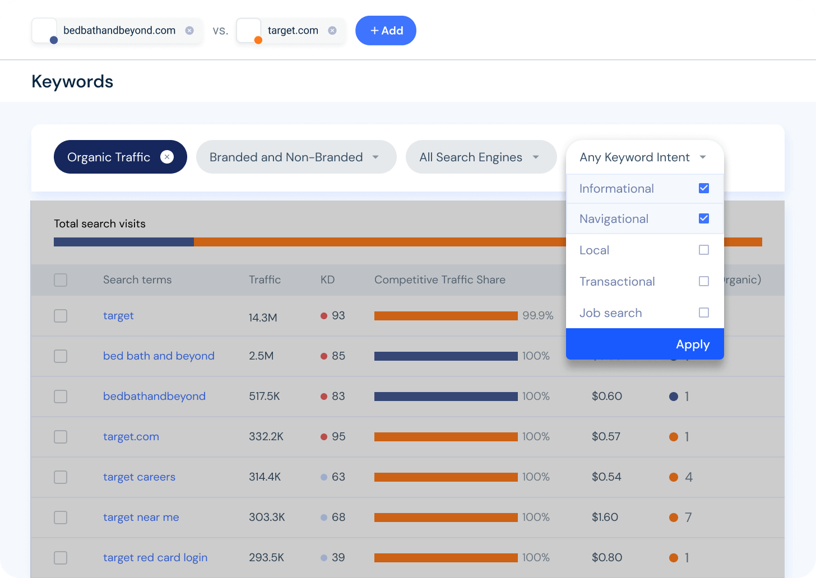Remove bedbathandbeyond.com from the comparison
816x578 pixels.
189,31
